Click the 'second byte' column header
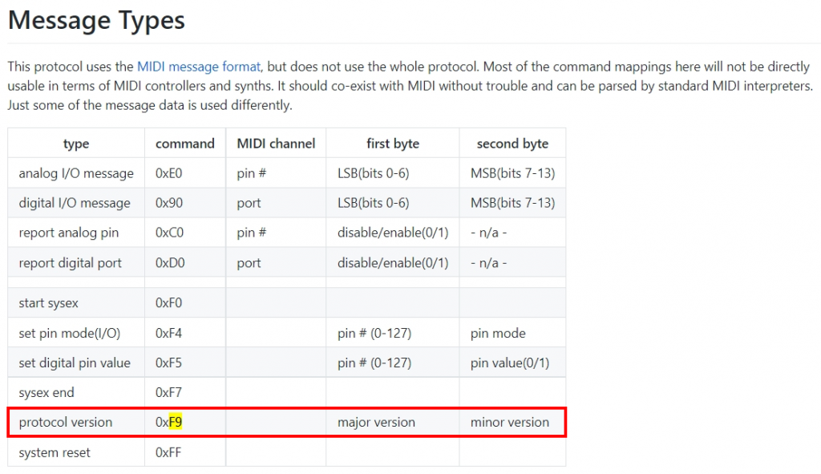 pos(512,144)
